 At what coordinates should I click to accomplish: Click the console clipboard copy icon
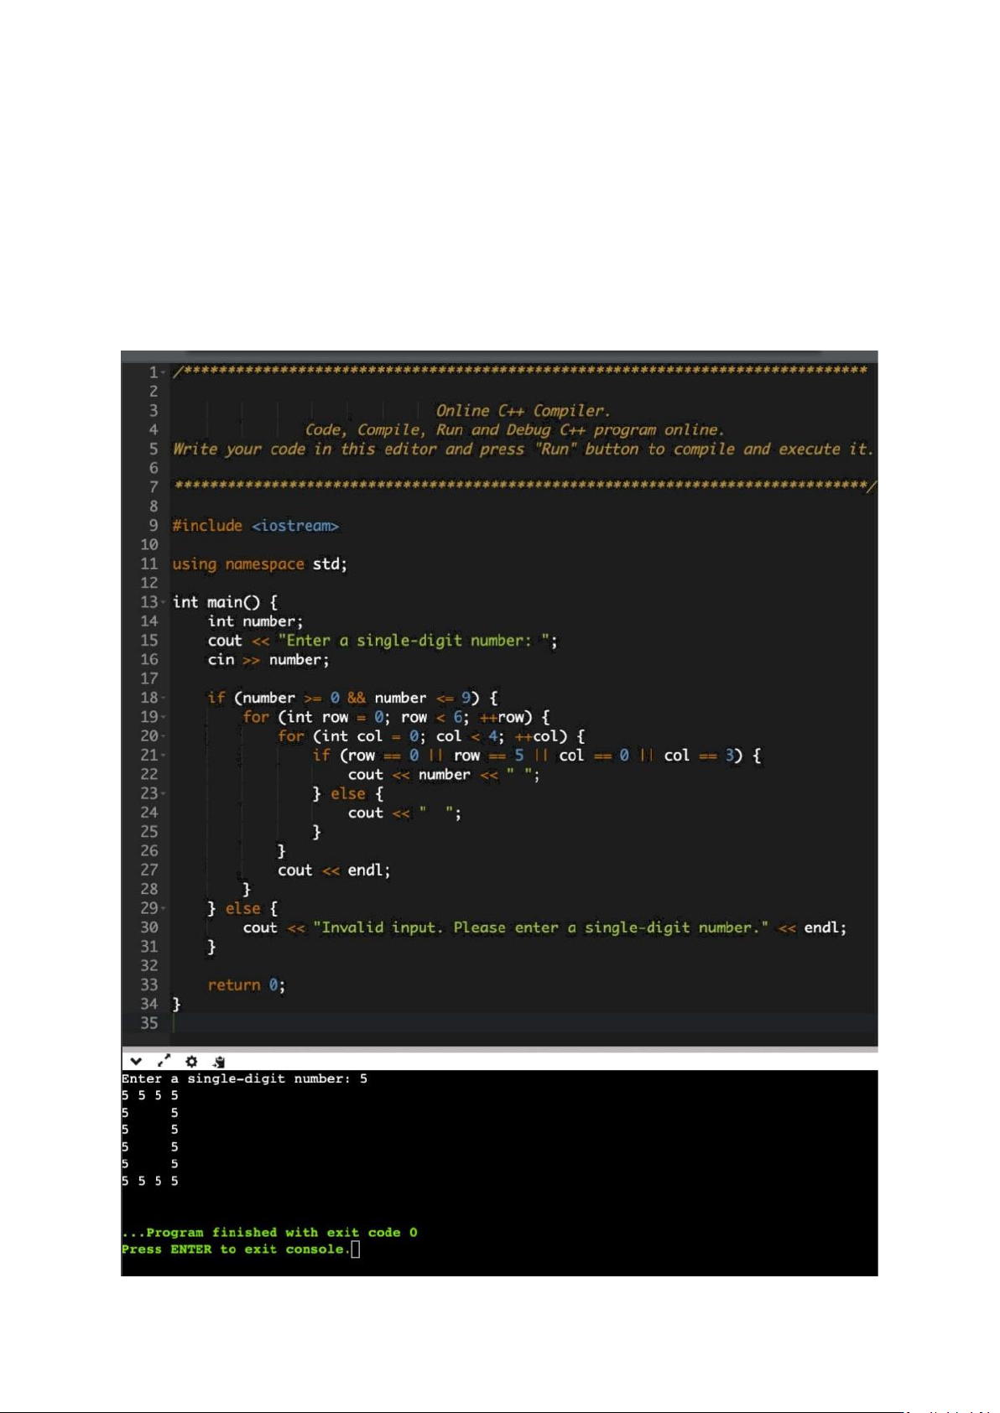219,1062
